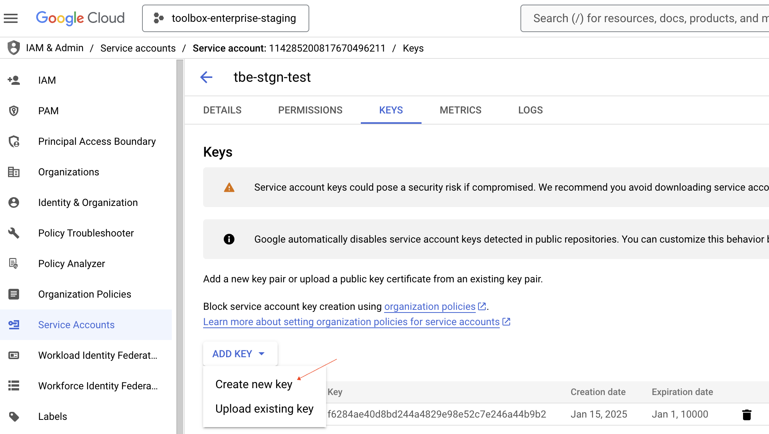
Task: Open the ADD KEY dropdown
Action: click(x=240, y=353)
